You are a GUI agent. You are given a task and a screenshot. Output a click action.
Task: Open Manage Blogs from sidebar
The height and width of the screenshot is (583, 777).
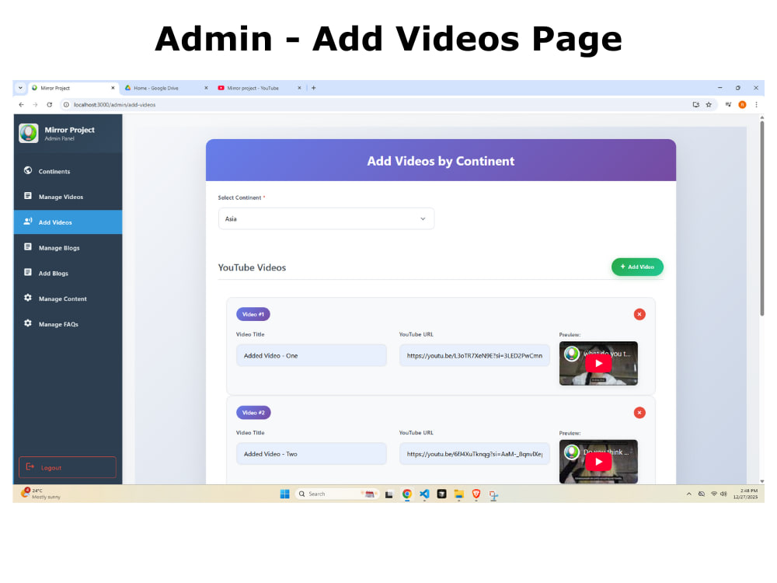tap(68, 247)
